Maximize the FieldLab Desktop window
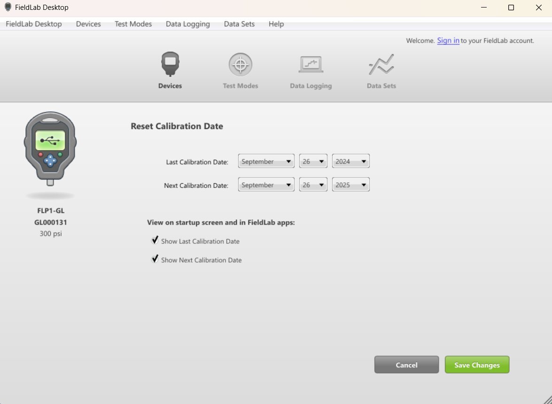This screenshot has width=552, height=404. (x=511, y=8)
